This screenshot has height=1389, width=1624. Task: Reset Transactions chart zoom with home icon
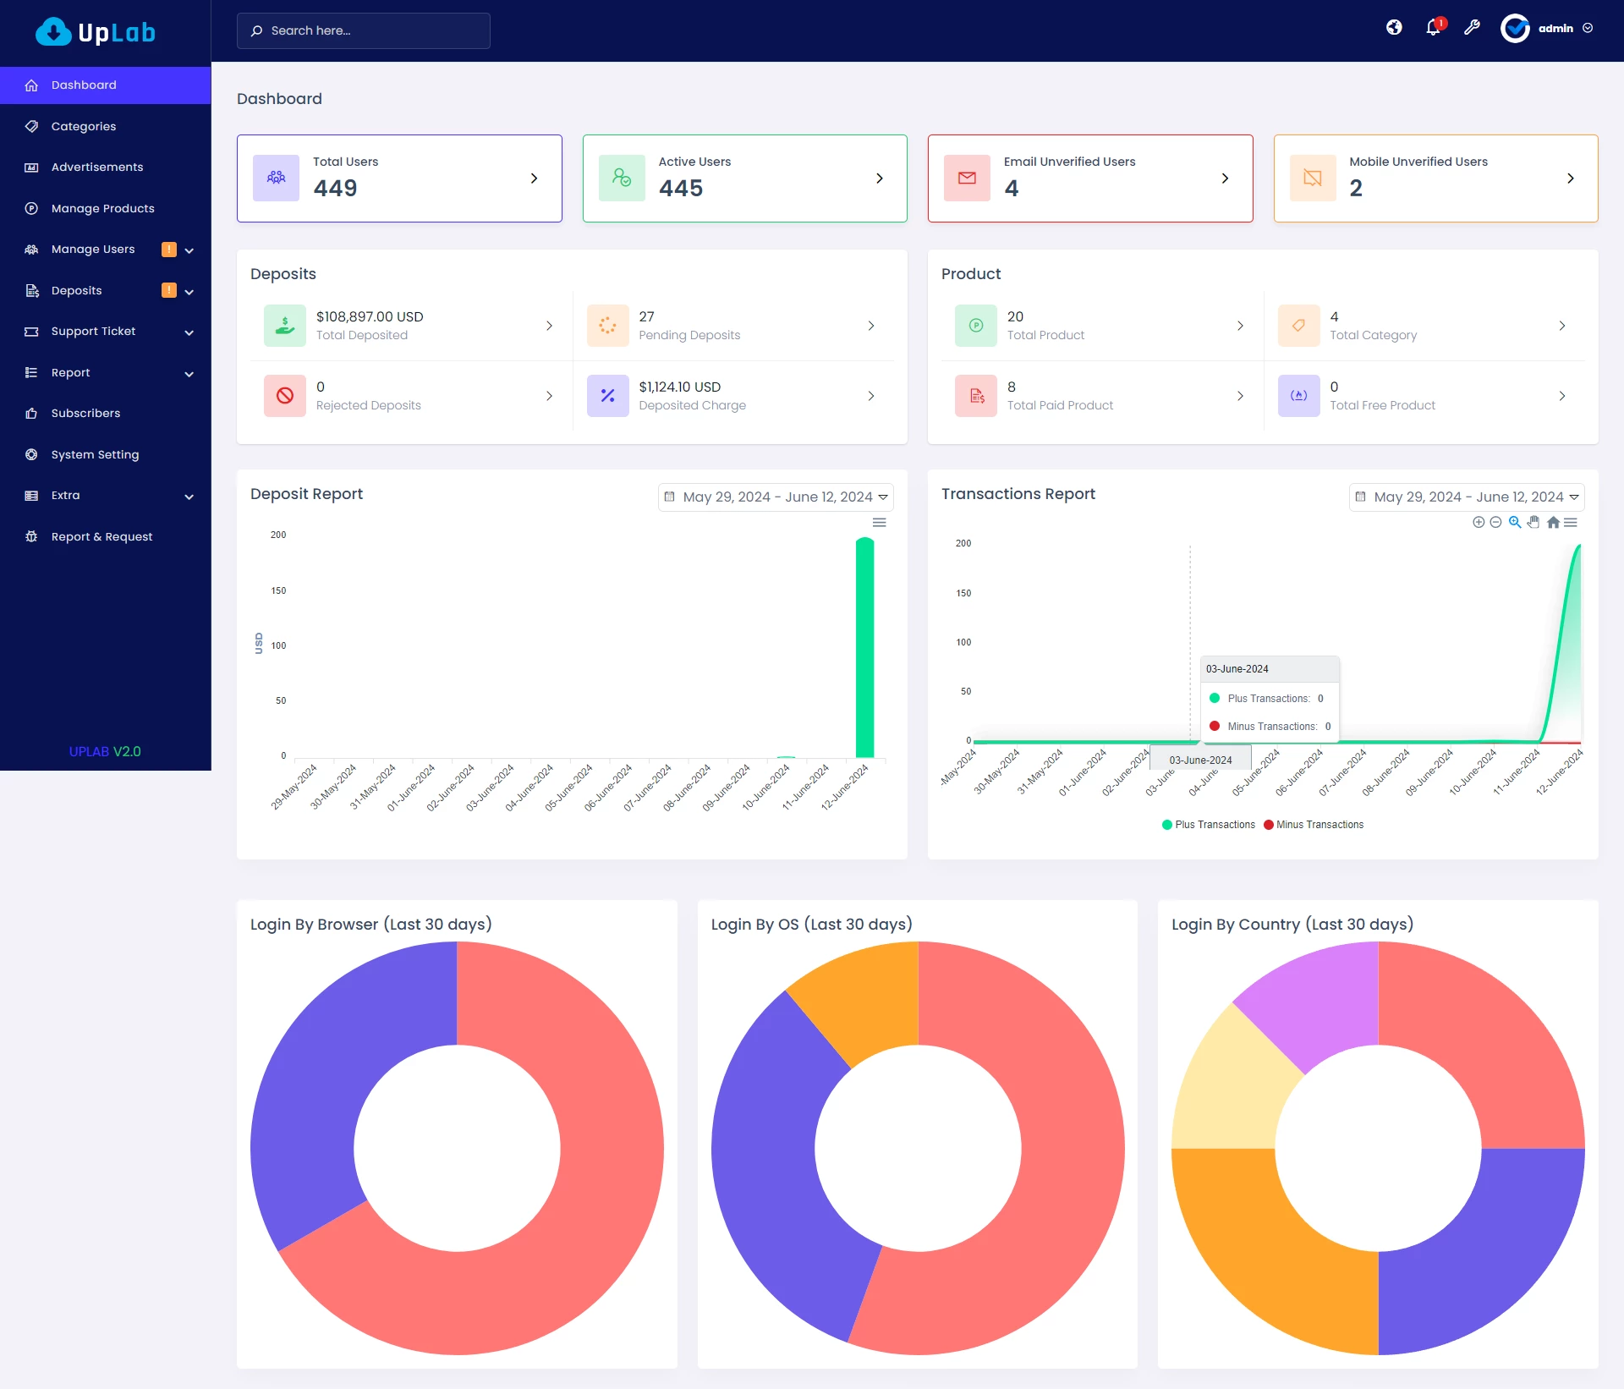[x=1553, y=523]
